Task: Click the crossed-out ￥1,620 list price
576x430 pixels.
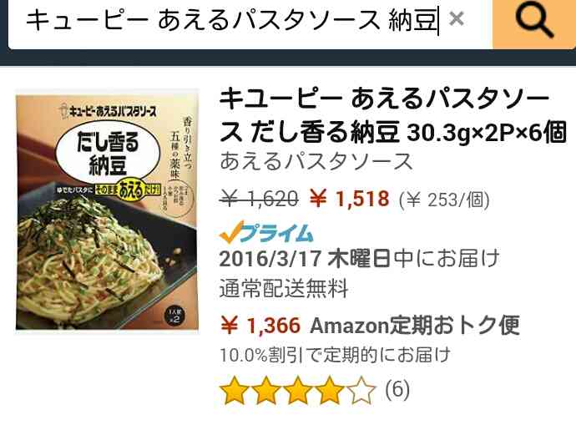Action: coord(259,199)
